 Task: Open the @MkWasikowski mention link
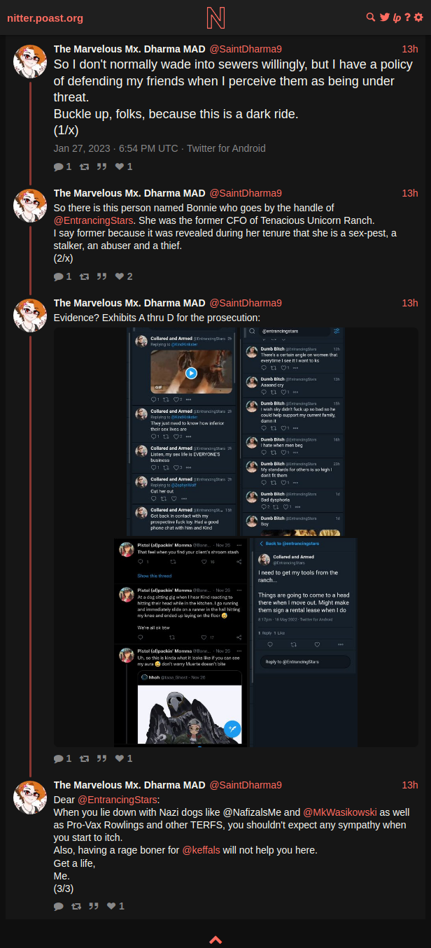[x=339, y=812]
